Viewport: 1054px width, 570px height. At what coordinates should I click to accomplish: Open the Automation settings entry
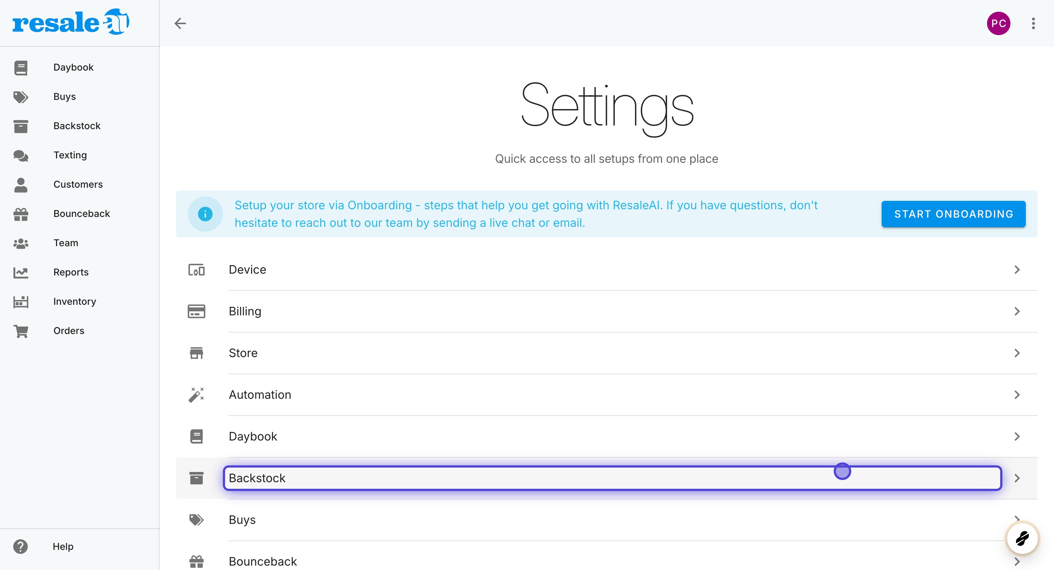coord(606,395)
